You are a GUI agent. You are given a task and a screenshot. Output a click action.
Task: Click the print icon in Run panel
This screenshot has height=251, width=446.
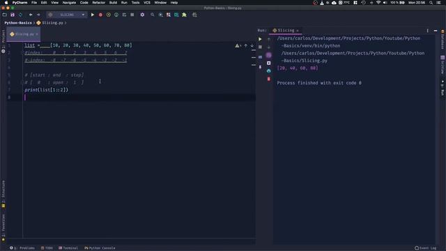pos(269,71)
